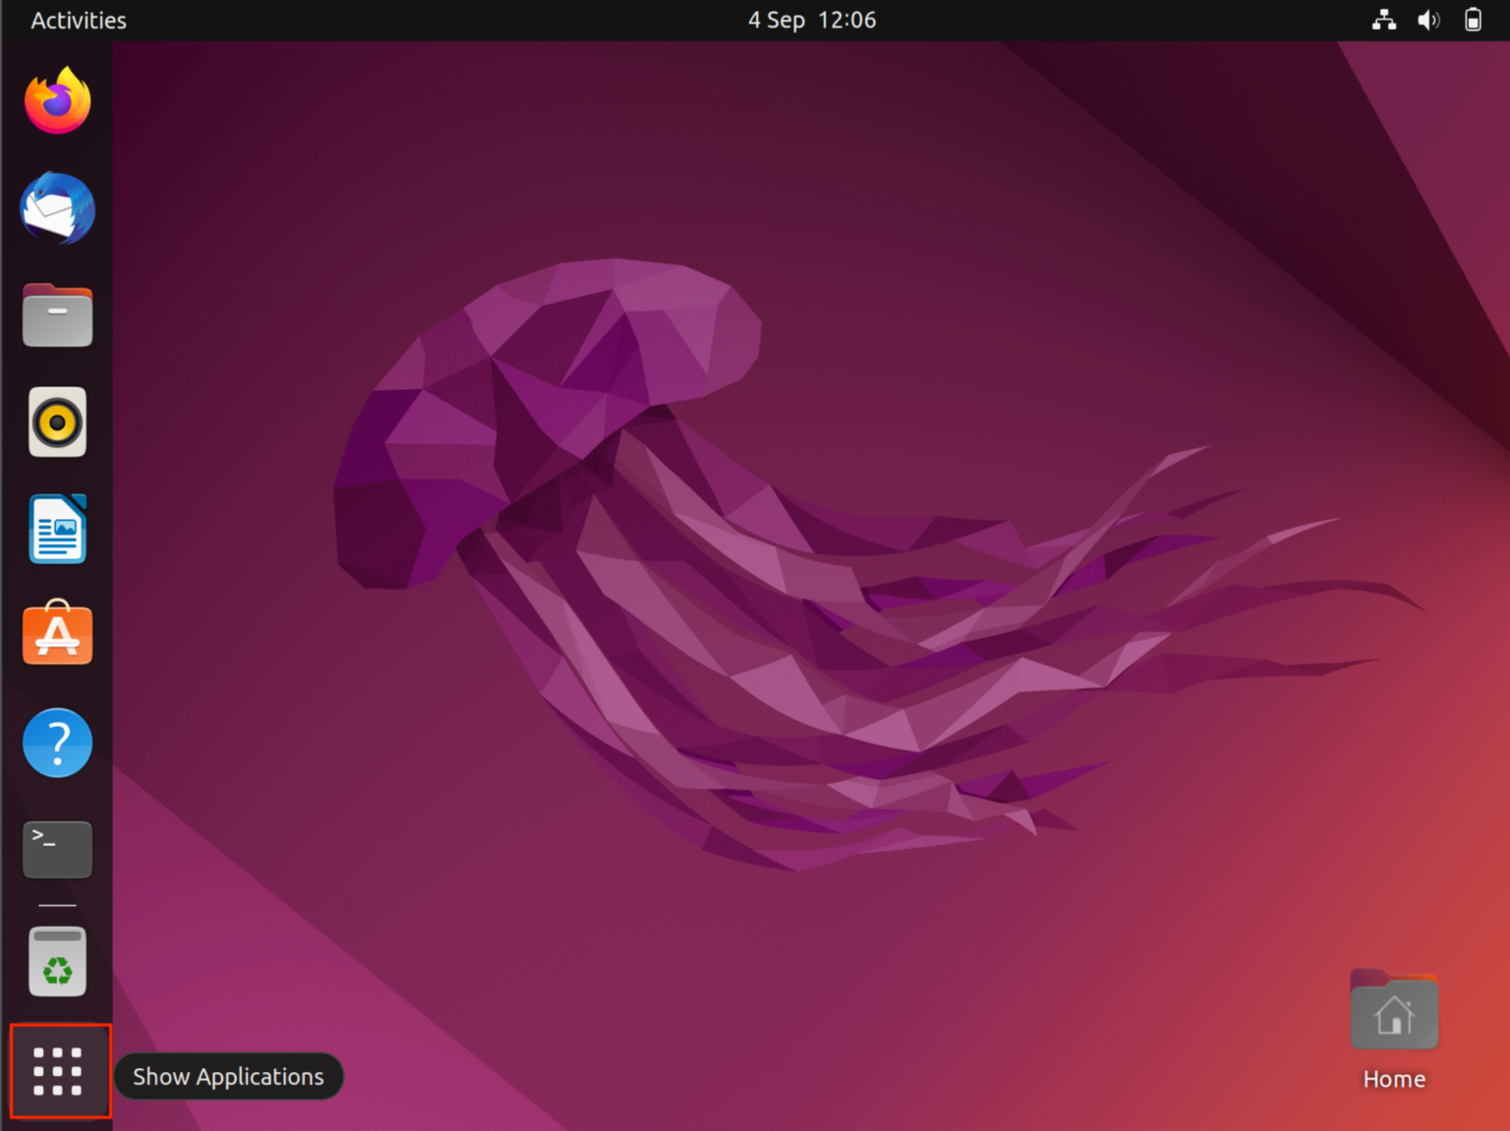The image size is (1510, 1131).
Task: Open LibreOffice Writer
Action: click(57, 529)
